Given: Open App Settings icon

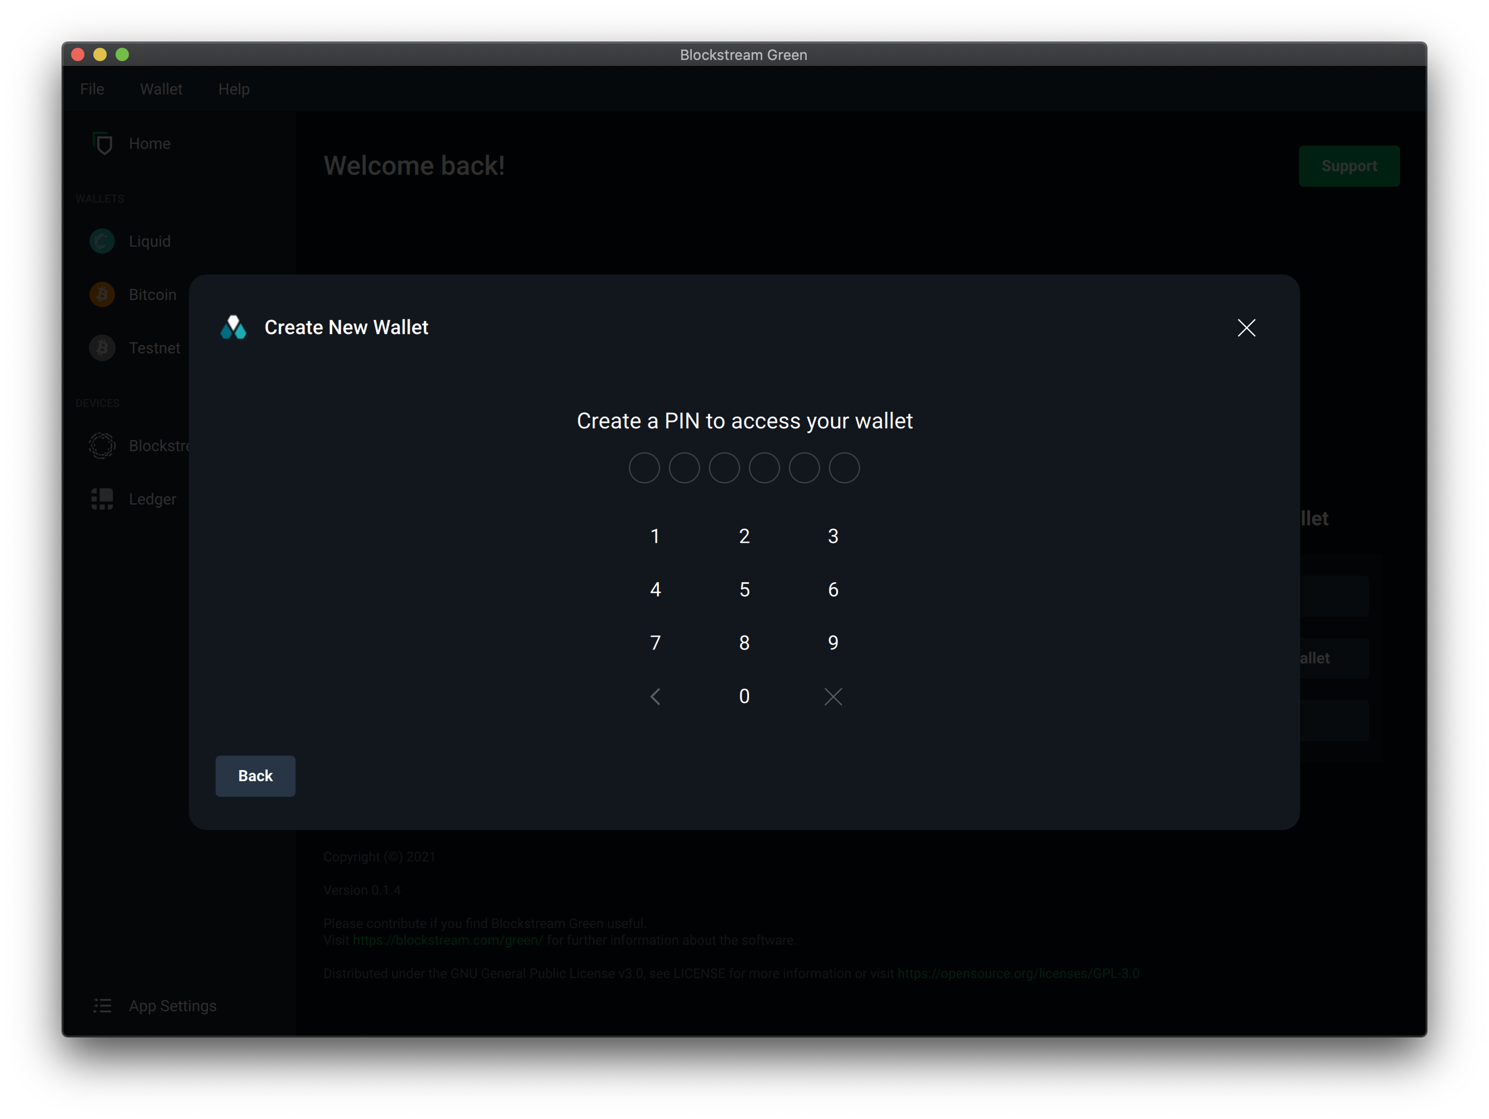Looking at the screenshot, I should click(x=102, y=1005).
